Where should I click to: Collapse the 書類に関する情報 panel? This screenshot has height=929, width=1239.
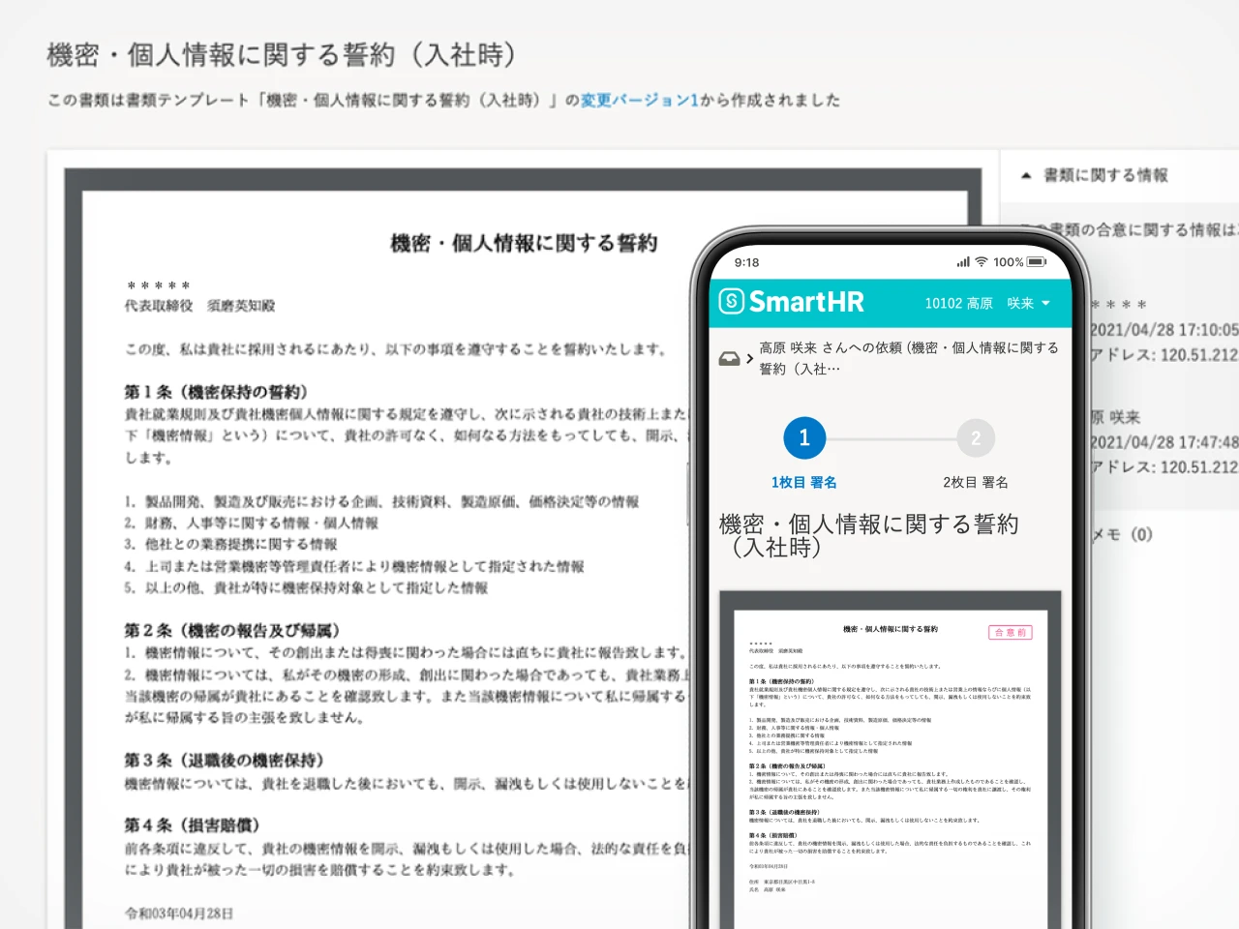1095,175
